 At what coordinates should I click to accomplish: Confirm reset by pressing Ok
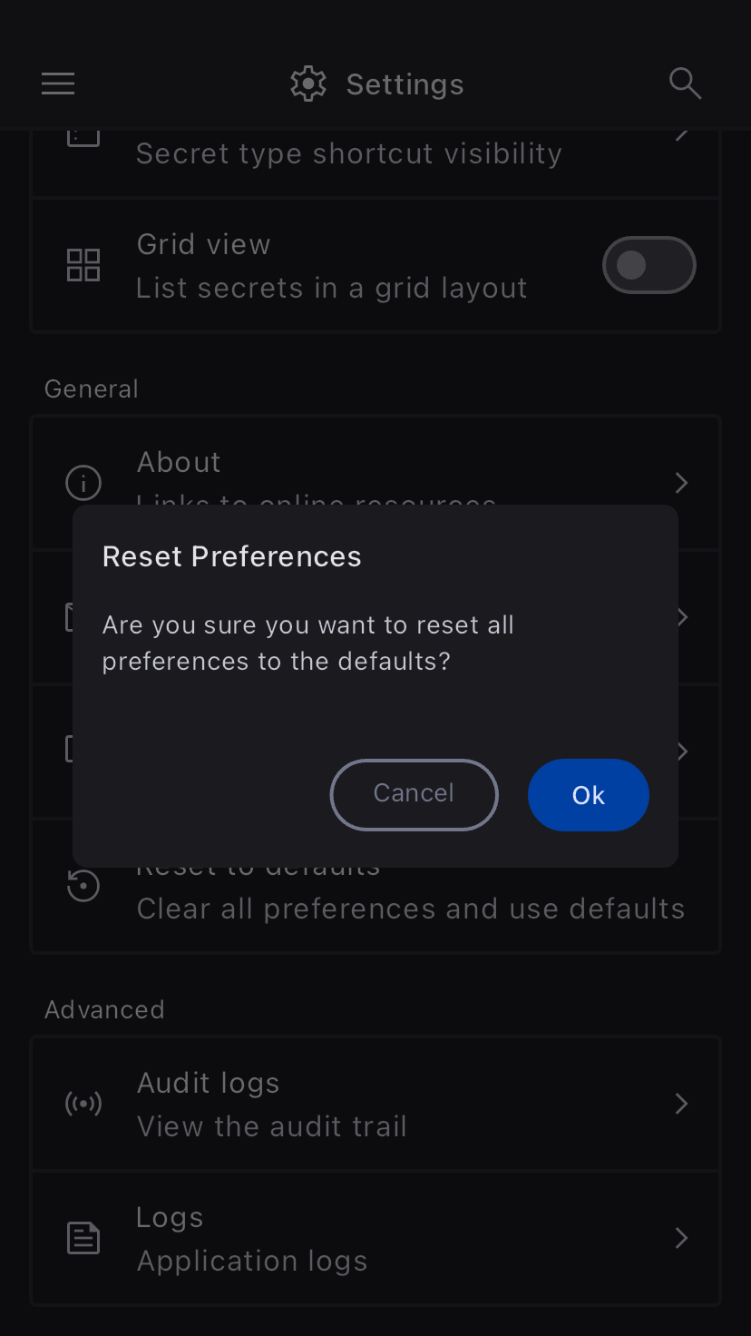[588, 795]
